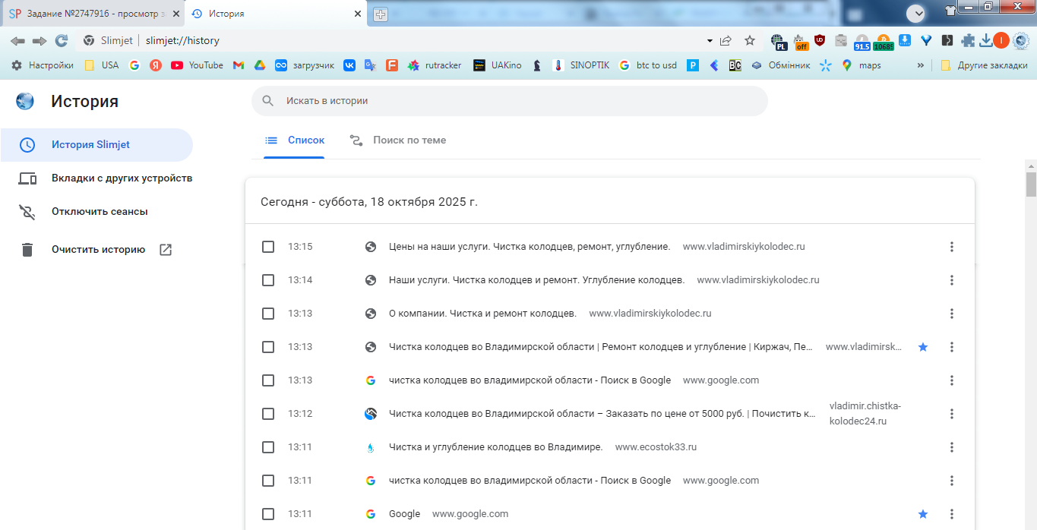Screen dimensions: 1037x530
Task: Click the share page icon in address bar
Action: point(726,41)
